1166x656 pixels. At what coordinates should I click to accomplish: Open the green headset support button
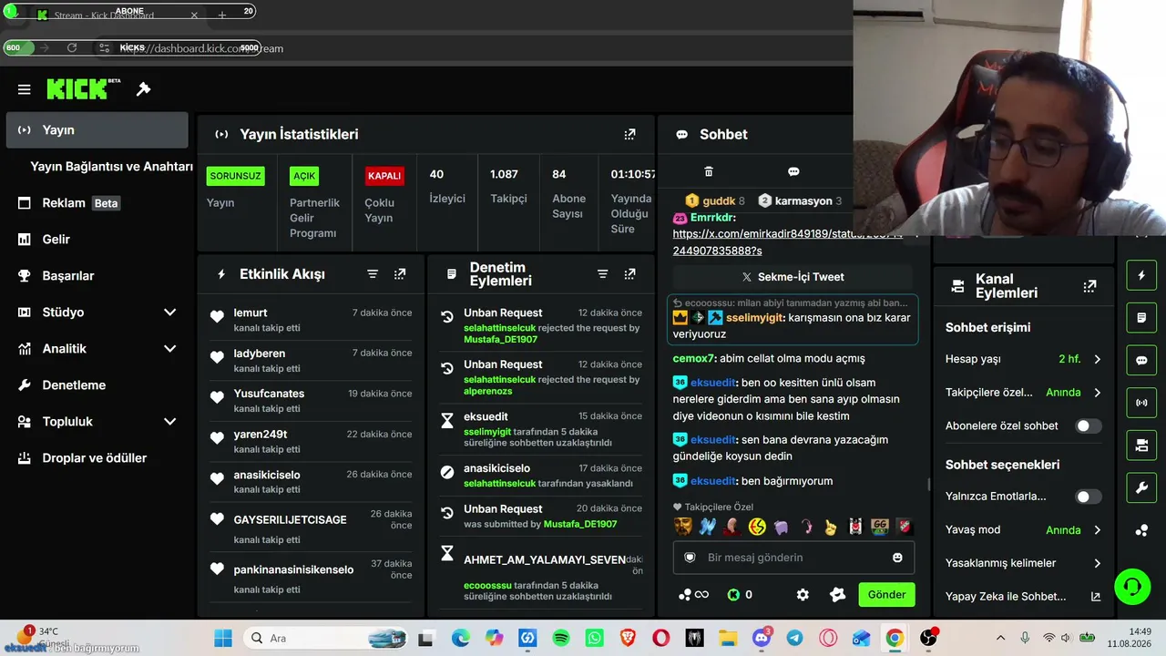coord(1132,587)
